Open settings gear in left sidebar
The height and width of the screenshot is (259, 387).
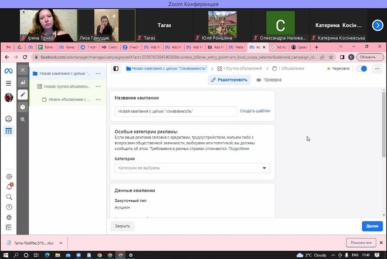pos(9,176)
